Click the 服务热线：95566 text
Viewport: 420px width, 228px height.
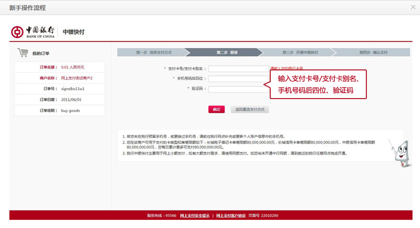tap(161, 215)
